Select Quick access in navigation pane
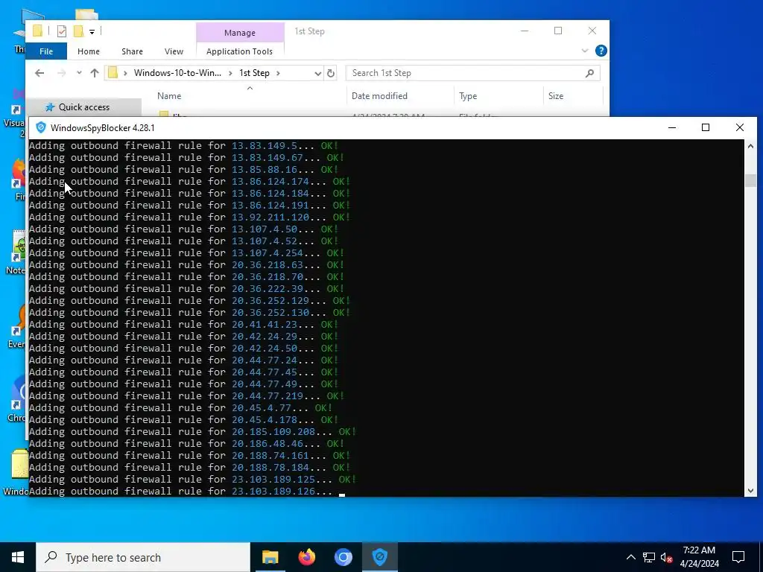Image resolution: width=763 pixels, height=572 pixels. [x=83, y=107]
